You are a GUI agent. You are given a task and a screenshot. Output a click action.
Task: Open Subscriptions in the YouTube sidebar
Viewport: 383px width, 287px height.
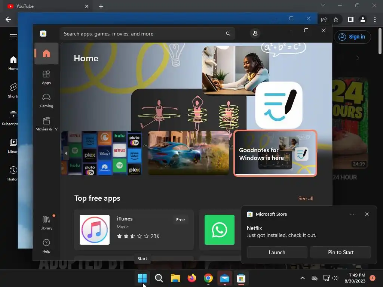(x=10, y=118)
